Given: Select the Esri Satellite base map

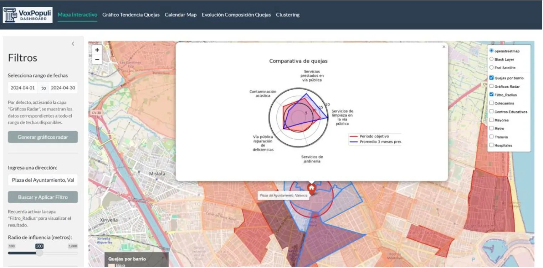Looking at the screenshot, I should click(492, 67).
